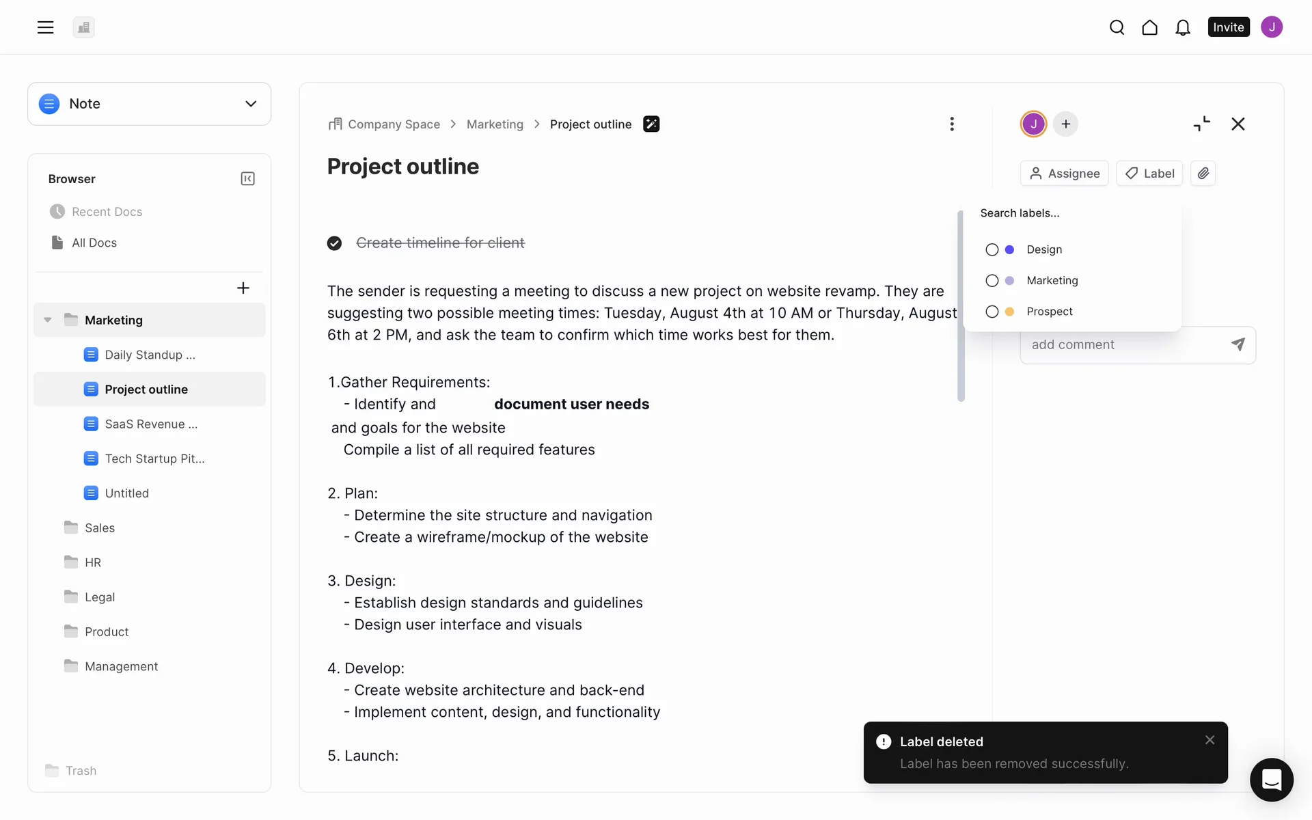The height and width of the screenshot is (820, 1312).
Task: Collapse the Browser sidebar panel
Action: coord(247,179)
